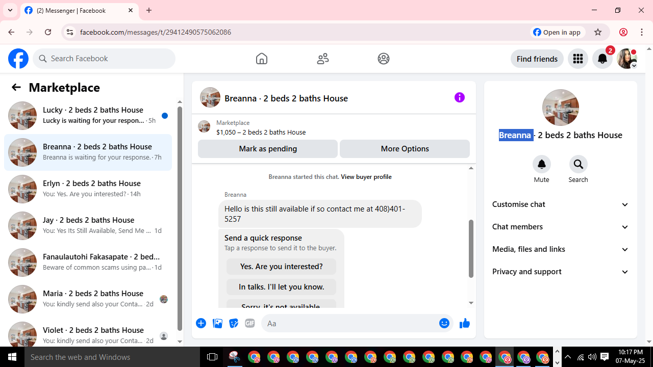
Task: Click message thread scrollbar thumb
Action: coord(471,249)
